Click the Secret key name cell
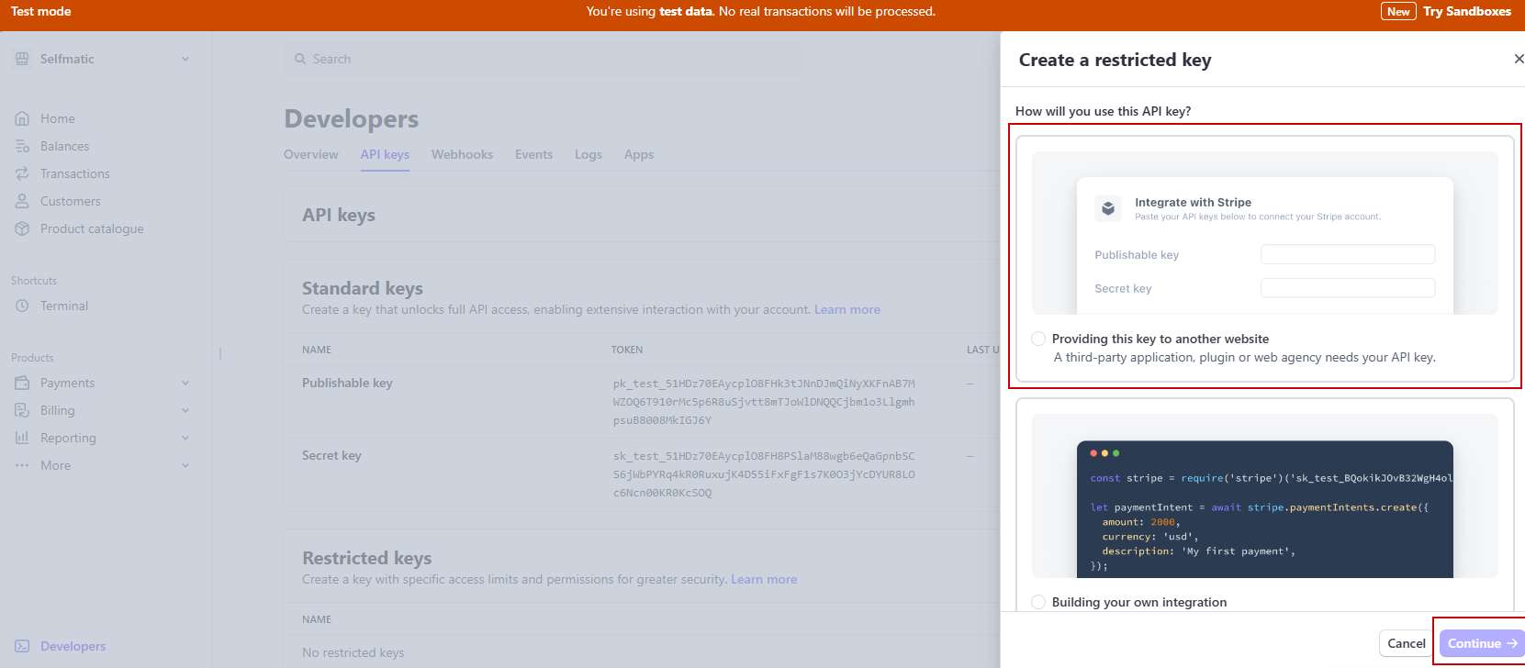This screenshot has height=668, width=1525. coord(331,455)
